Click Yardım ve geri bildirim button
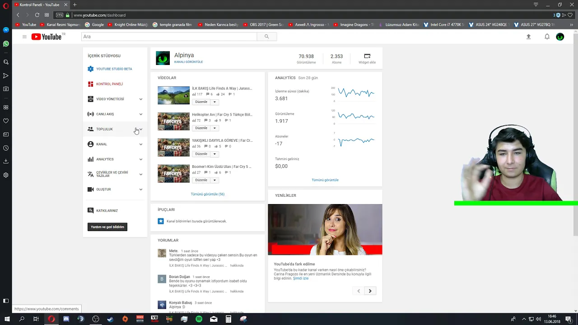Screen dimensions: 578x325 tap(107, 227)
